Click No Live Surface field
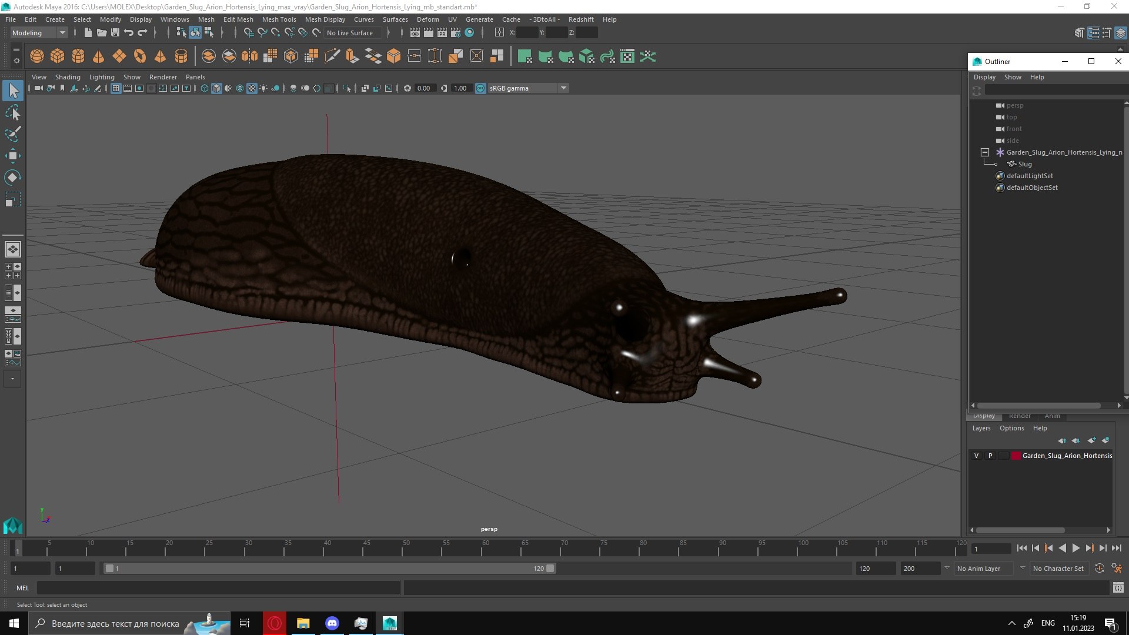 (x=353, y=33)
